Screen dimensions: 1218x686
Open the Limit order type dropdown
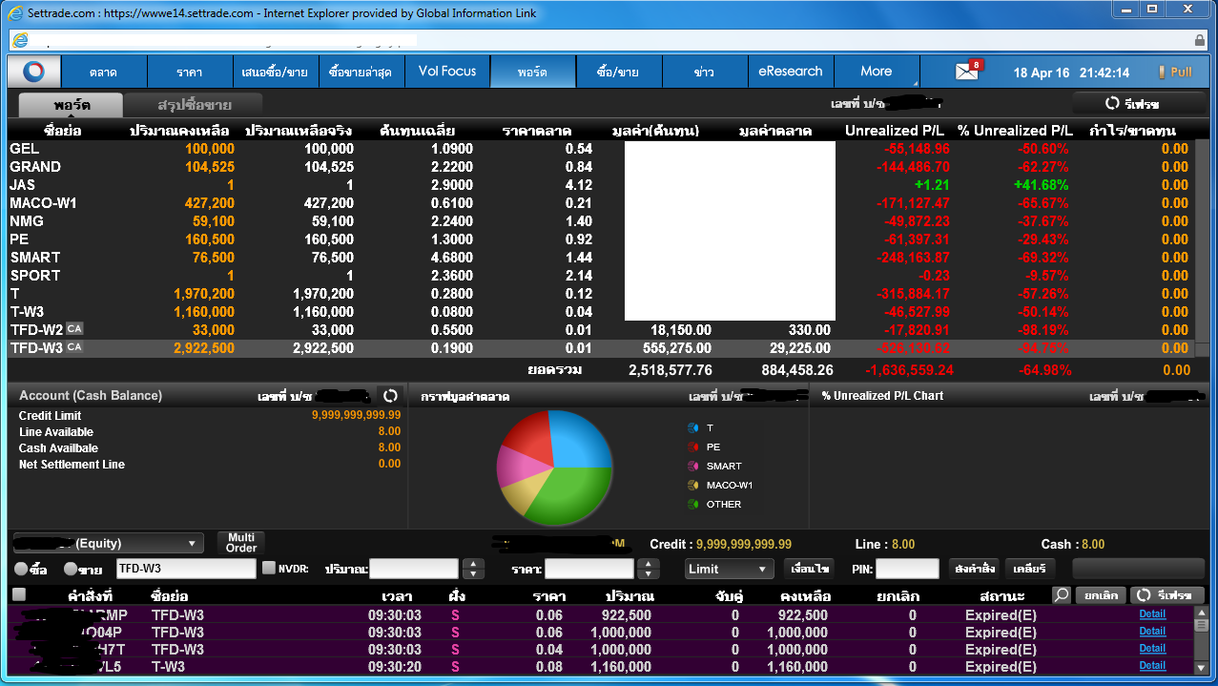point(730,569)
